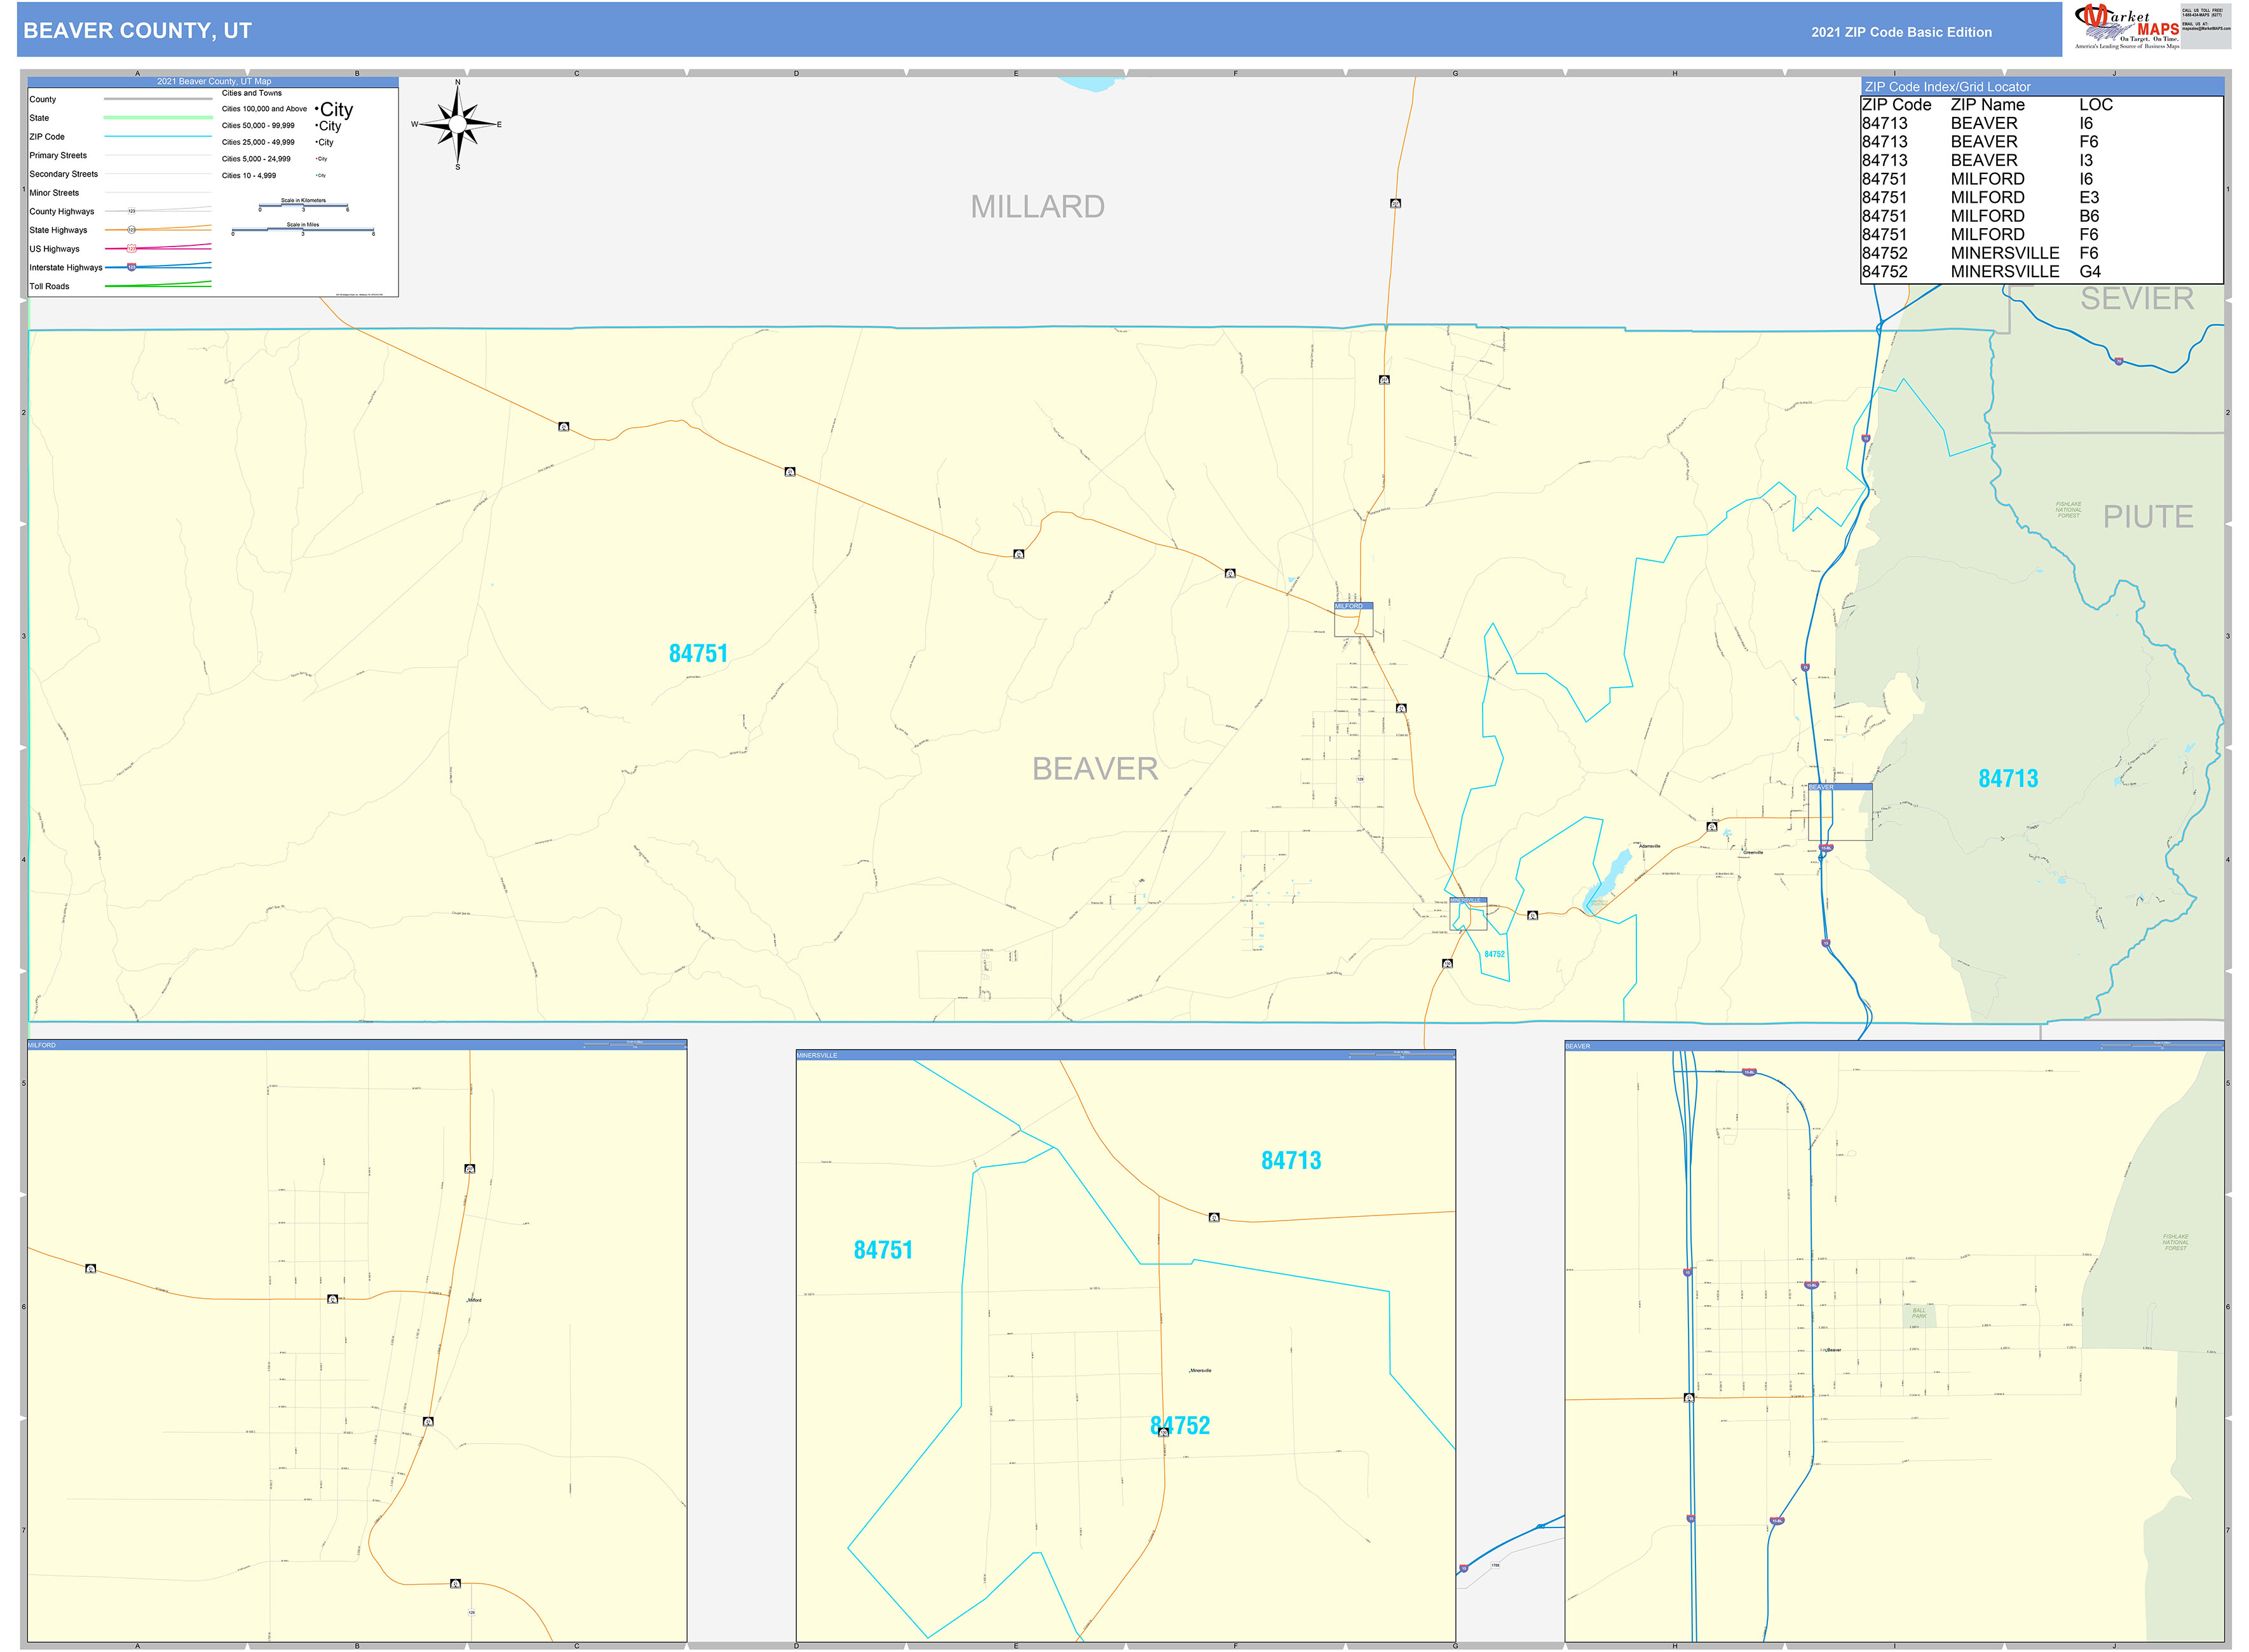The height and width of the screenshot is (1652, 2249).
Task: Select the Minor Streets legend entry
Action: tap(55, 192)
